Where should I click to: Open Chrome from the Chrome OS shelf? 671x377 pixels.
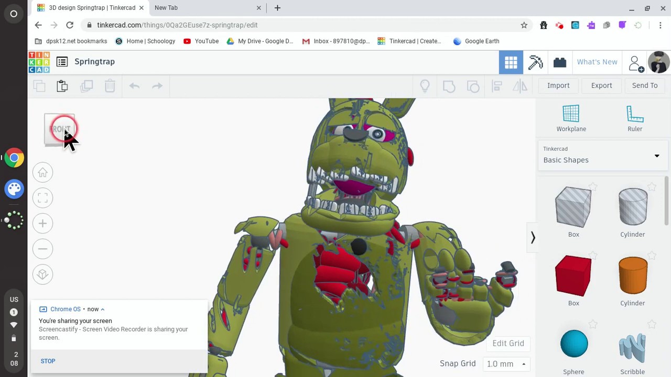(x=14, y=158)
